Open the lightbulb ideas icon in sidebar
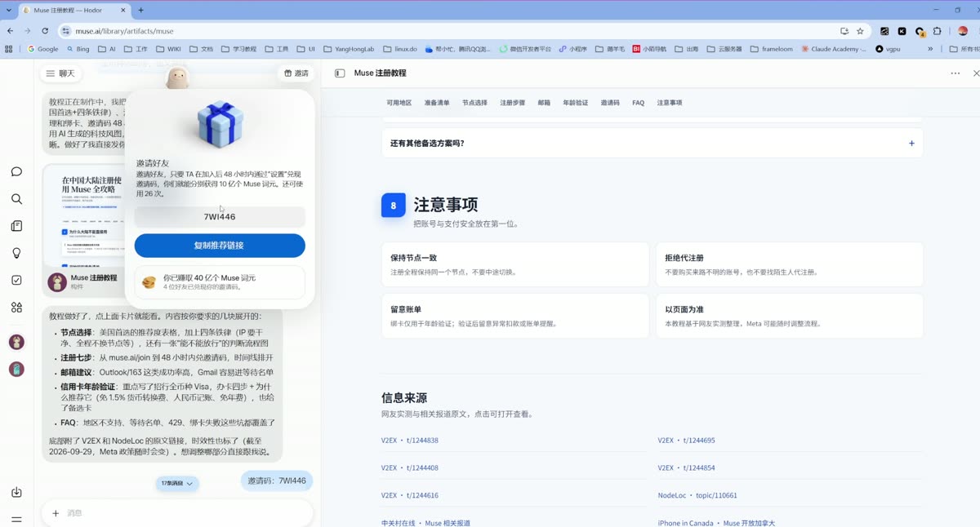The image size is (980, 527). point(16,253)
